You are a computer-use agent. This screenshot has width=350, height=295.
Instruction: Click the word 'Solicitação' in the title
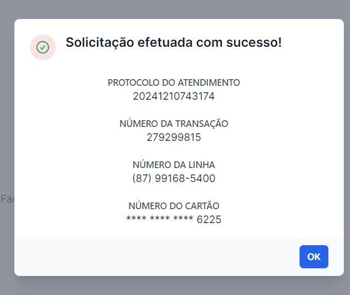pyautogui.click(x=100, y=43)
